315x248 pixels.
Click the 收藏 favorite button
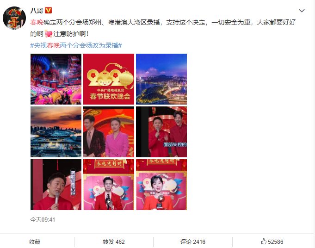[x=35, y=242]
